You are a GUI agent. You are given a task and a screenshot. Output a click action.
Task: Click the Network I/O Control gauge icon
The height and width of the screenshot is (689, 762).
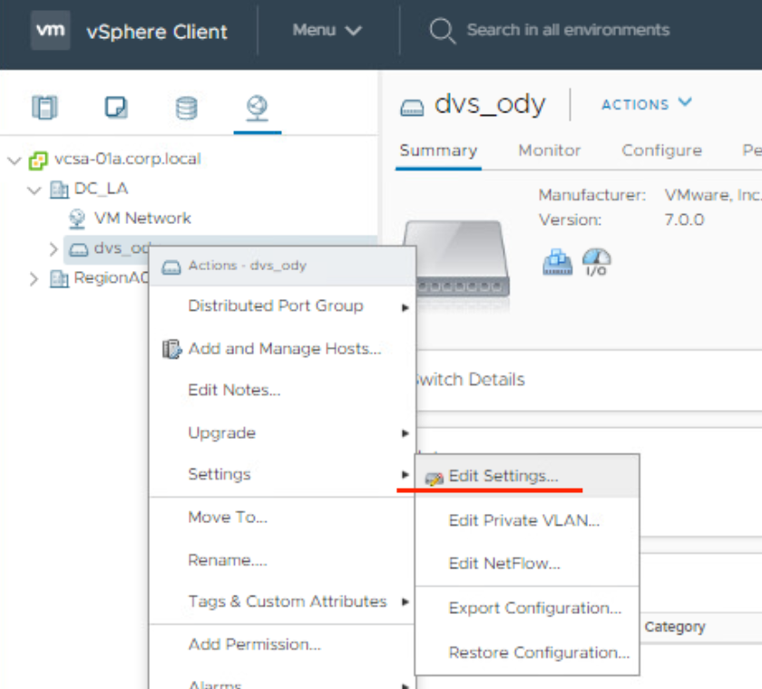pyautogui.click(x=596, y=262)
